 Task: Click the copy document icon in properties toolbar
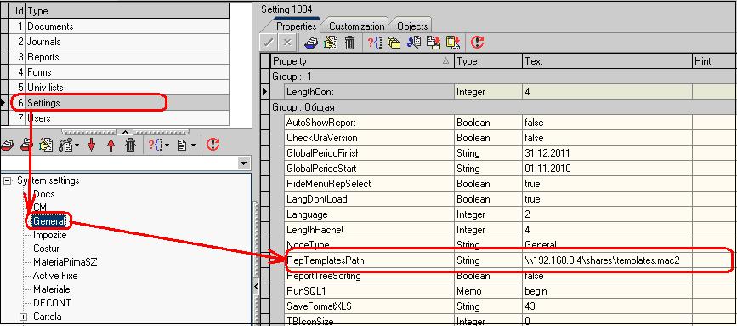[433, 43]
